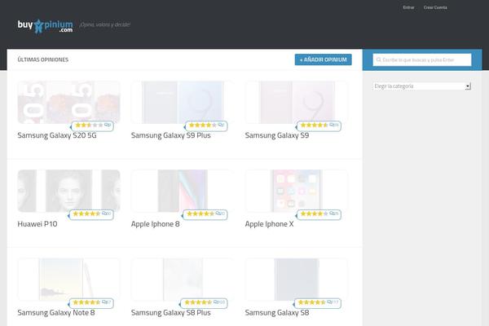Open the Elegir la categoría dropdown
Screen dimensions: 489x326
pos(421,86)
